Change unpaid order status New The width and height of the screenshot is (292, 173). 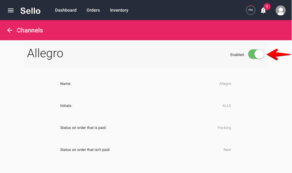click(x=227, y=150)
